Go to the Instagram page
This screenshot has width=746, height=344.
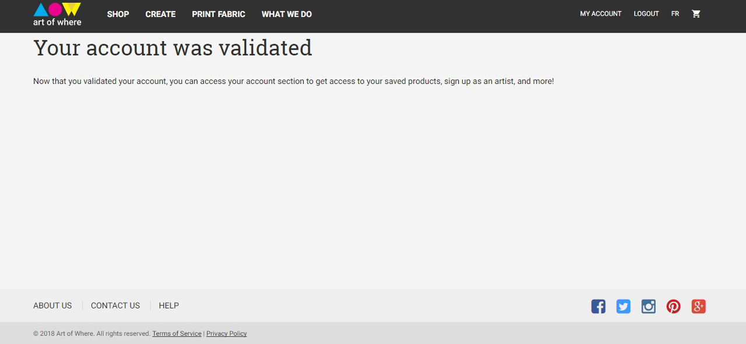(649, 306)
